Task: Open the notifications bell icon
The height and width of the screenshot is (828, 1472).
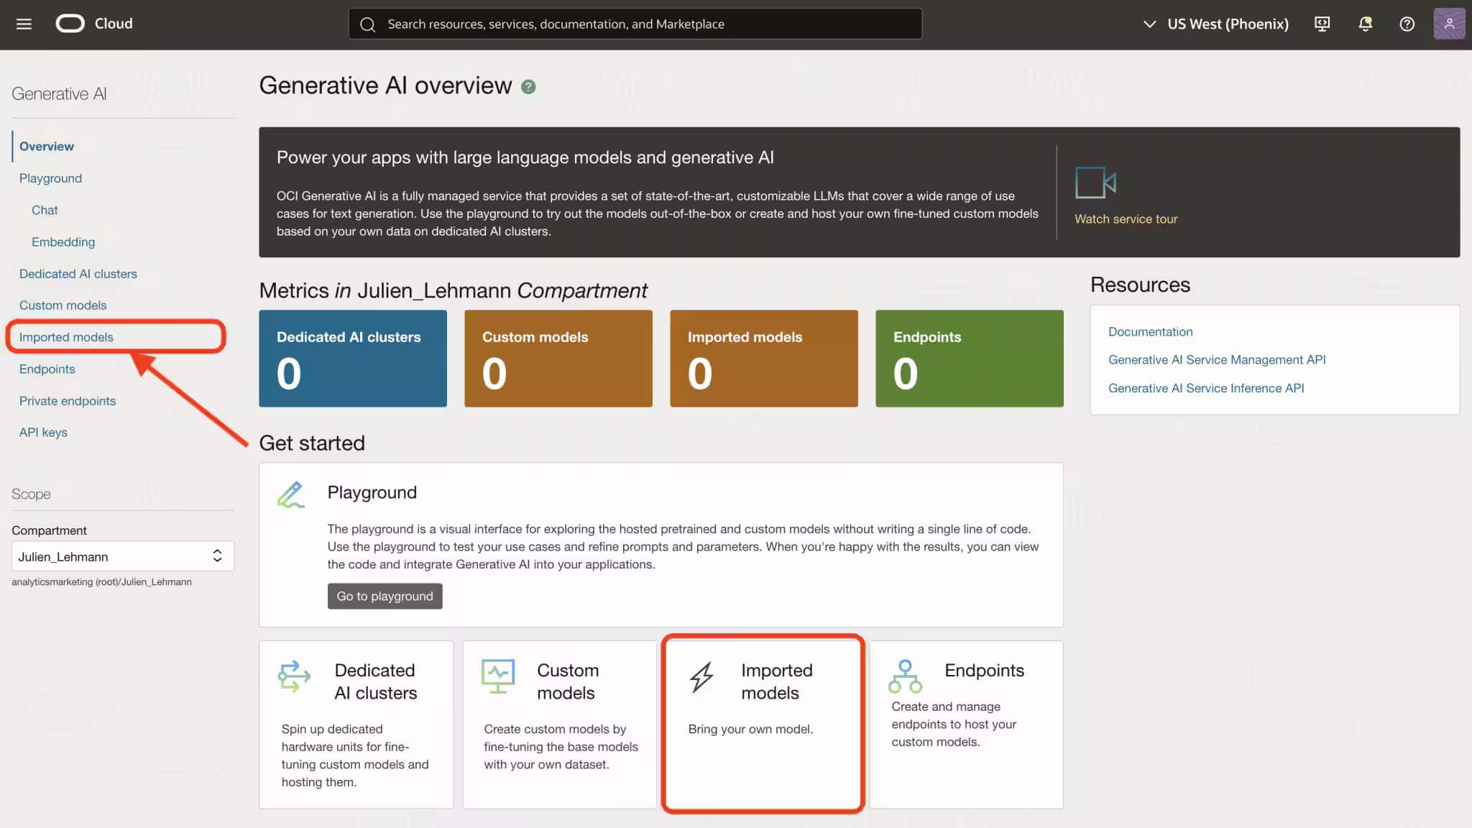Action: pyautogui.click(x=1365, y=24)
